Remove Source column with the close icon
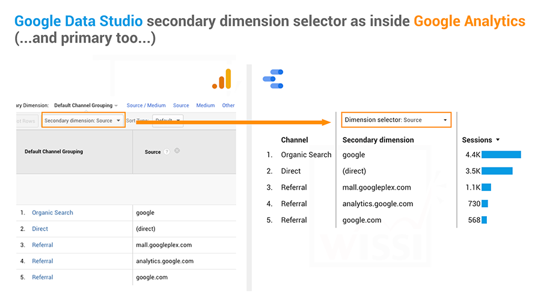The image size is (541, 307). coord(177,150)
